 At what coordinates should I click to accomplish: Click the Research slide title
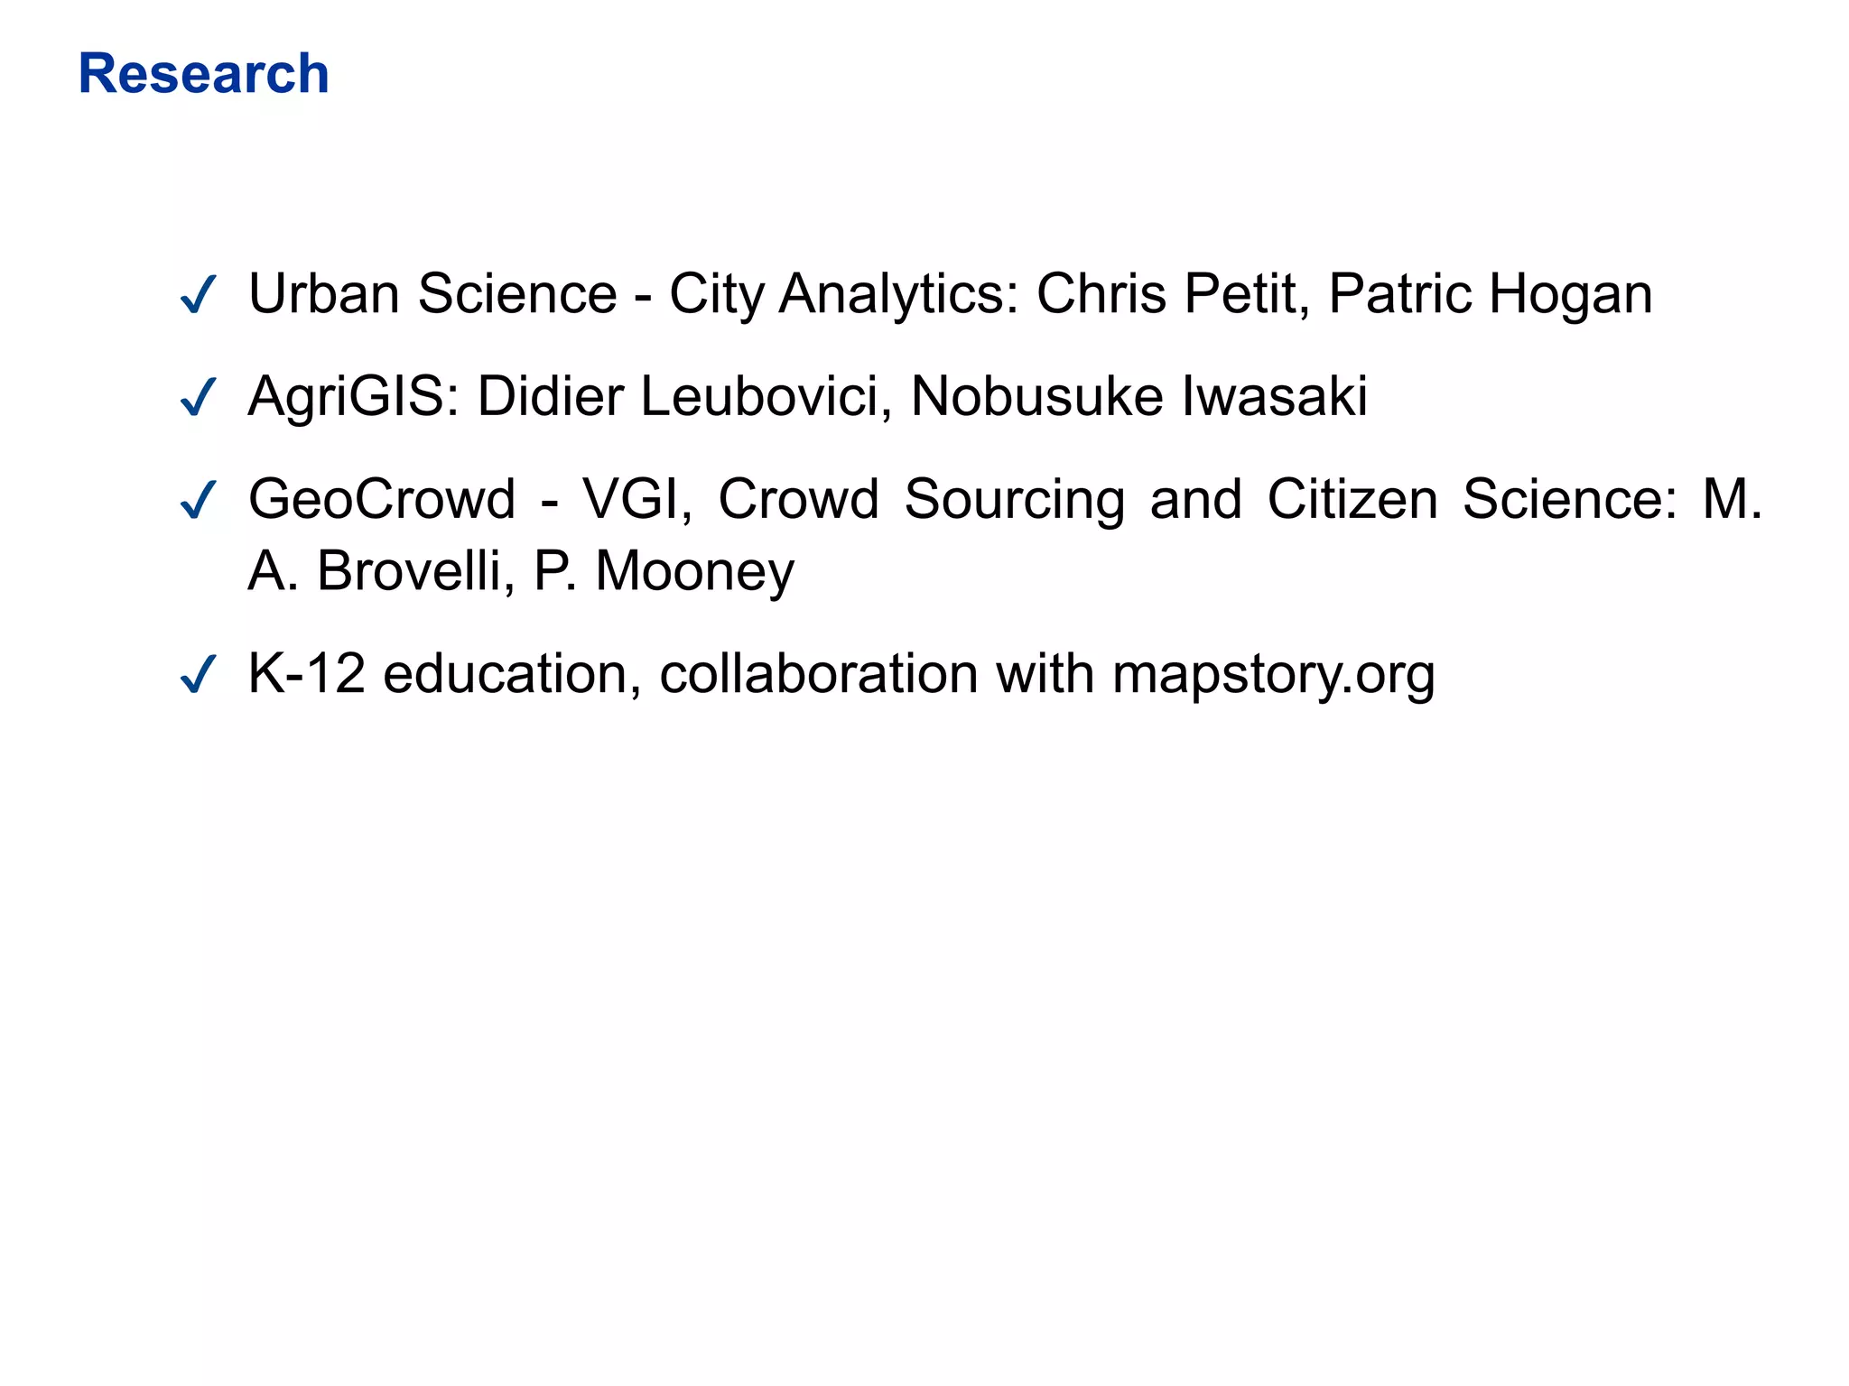pos(203,73)
